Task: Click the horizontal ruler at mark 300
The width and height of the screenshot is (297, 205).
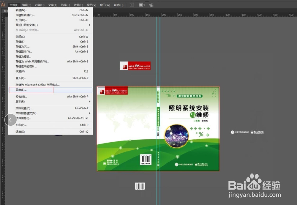Action: (196, 15)
